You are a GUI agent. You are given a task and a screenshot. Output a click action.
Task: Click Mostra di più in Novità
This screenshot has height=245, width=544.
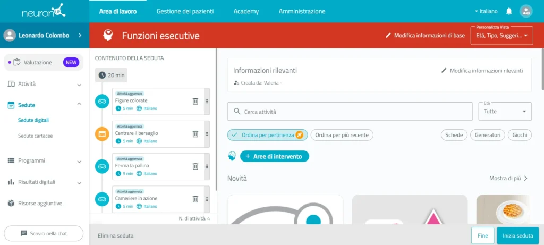[x=508, y=179]
